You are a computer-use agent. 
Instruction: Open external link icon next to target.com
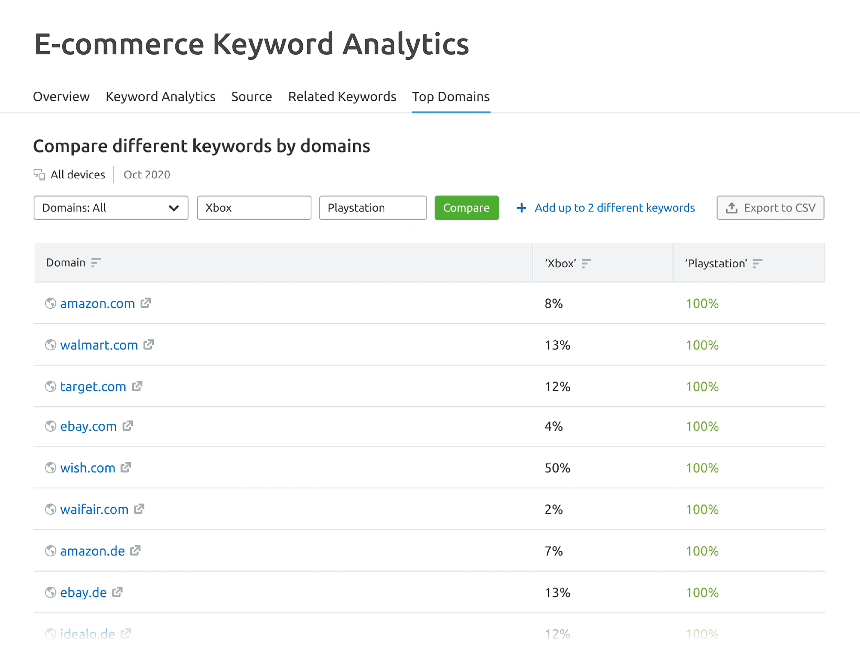(x=137, y=386)
